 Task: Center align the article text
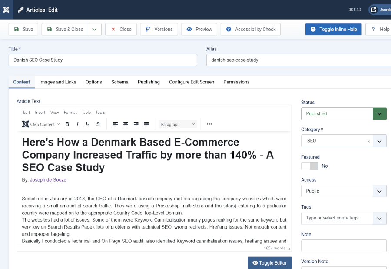126,124
